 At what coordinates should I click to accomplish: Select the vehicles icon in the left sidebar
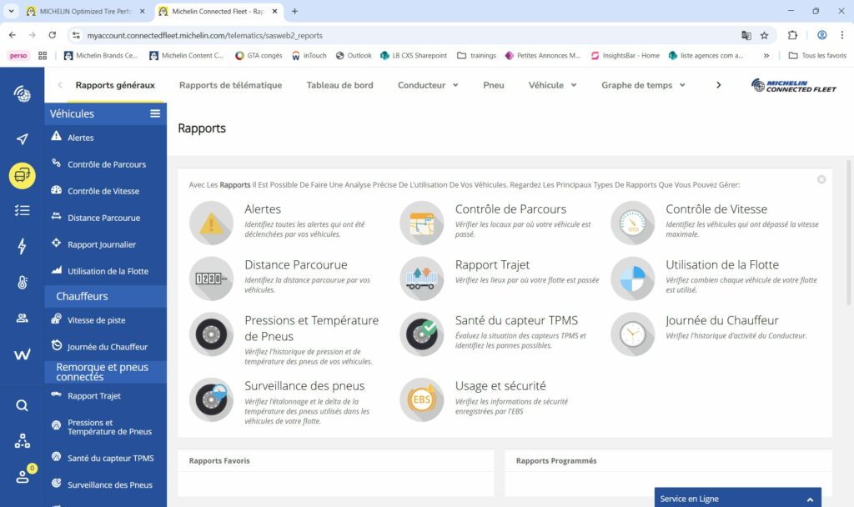pyautogui.click(x=21, y=176)
